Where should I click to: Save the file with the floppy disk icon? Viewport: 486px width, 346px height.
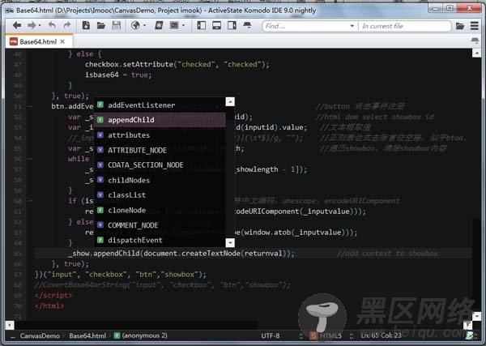click(116, 25)
